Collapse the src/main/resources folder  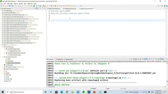pos(3,57)
